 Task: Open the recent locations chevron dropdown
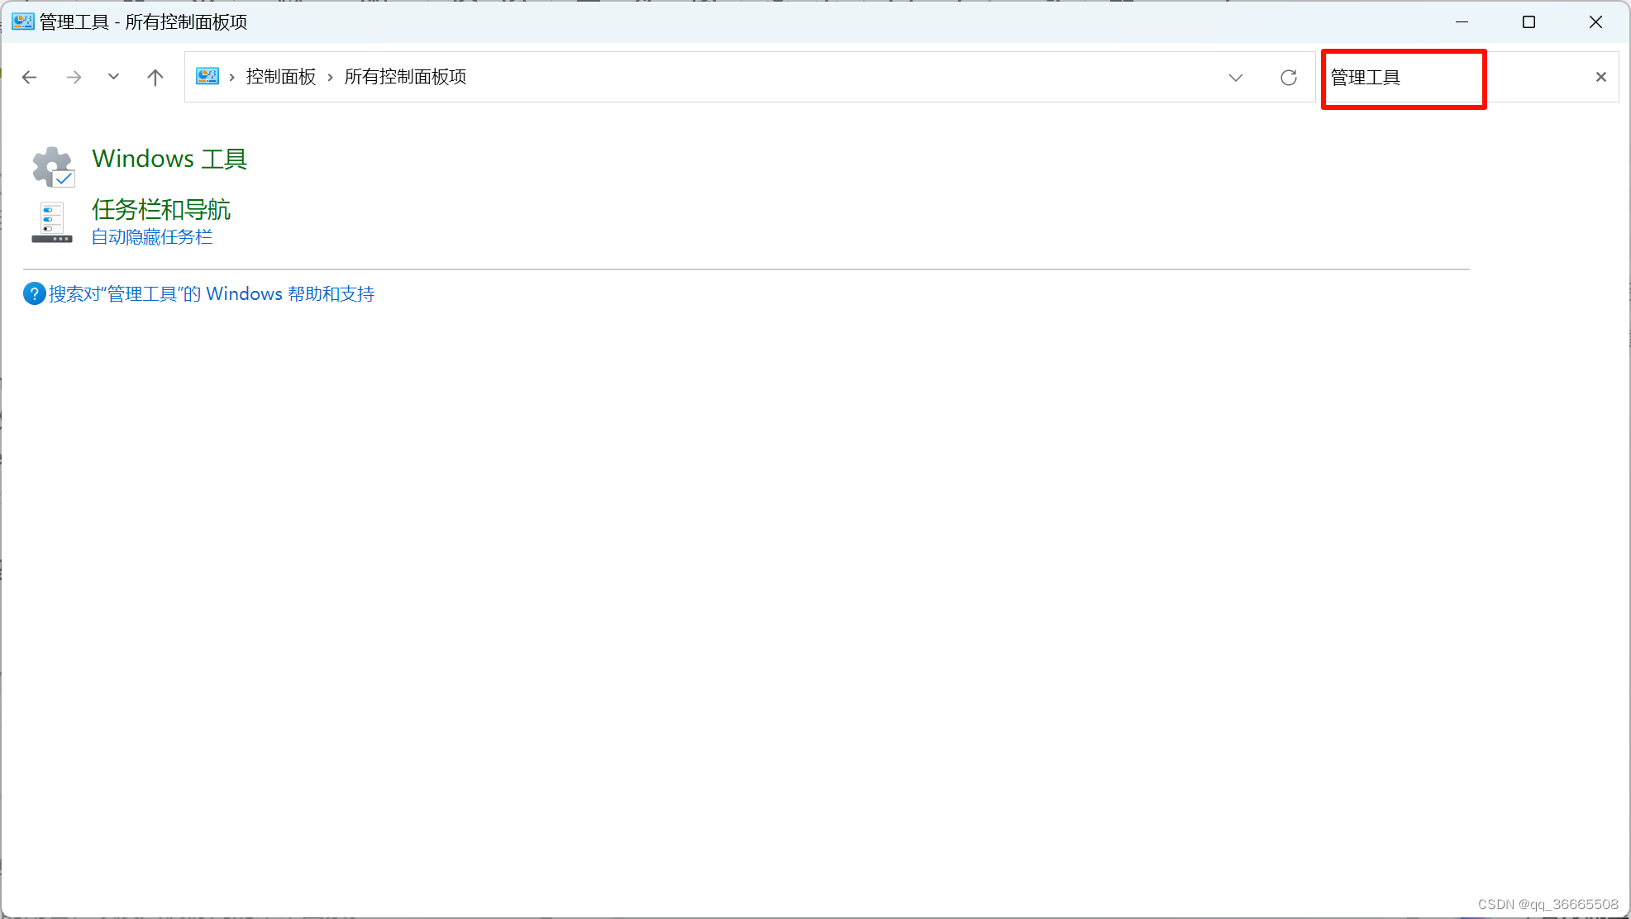pyautogui.click(x=113, y=77)
